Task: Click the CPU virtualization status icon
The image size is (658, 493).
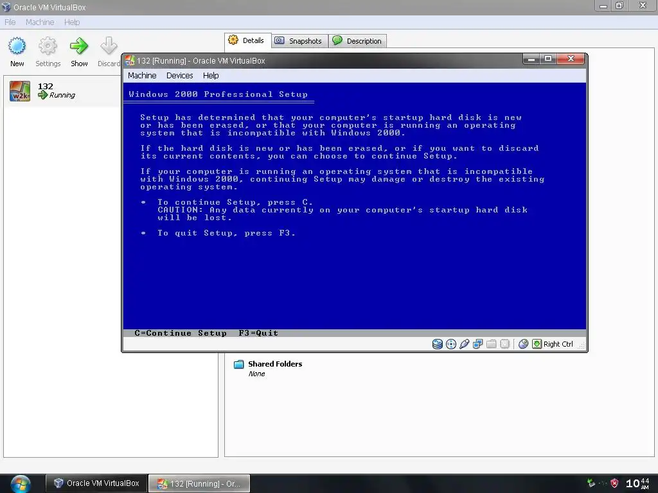Action: pos(505,344)
